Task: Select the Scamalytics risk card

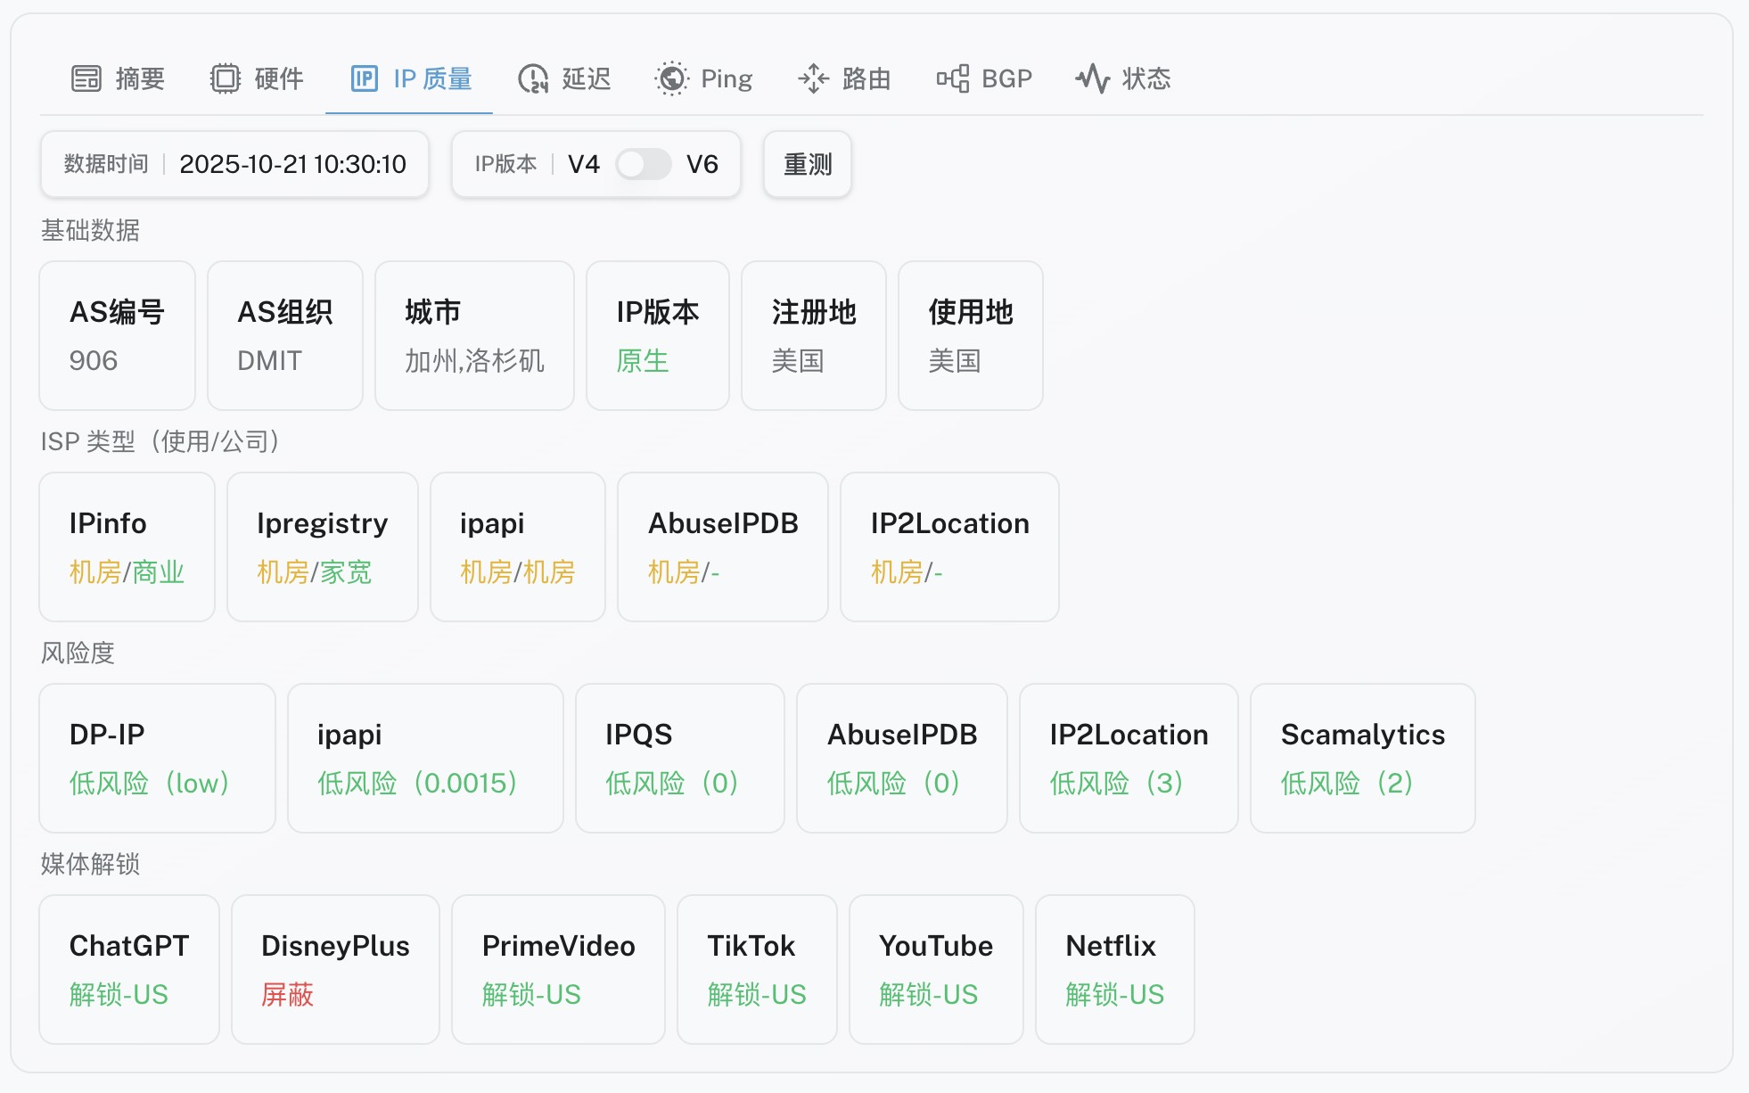Action: (1362, 758)
